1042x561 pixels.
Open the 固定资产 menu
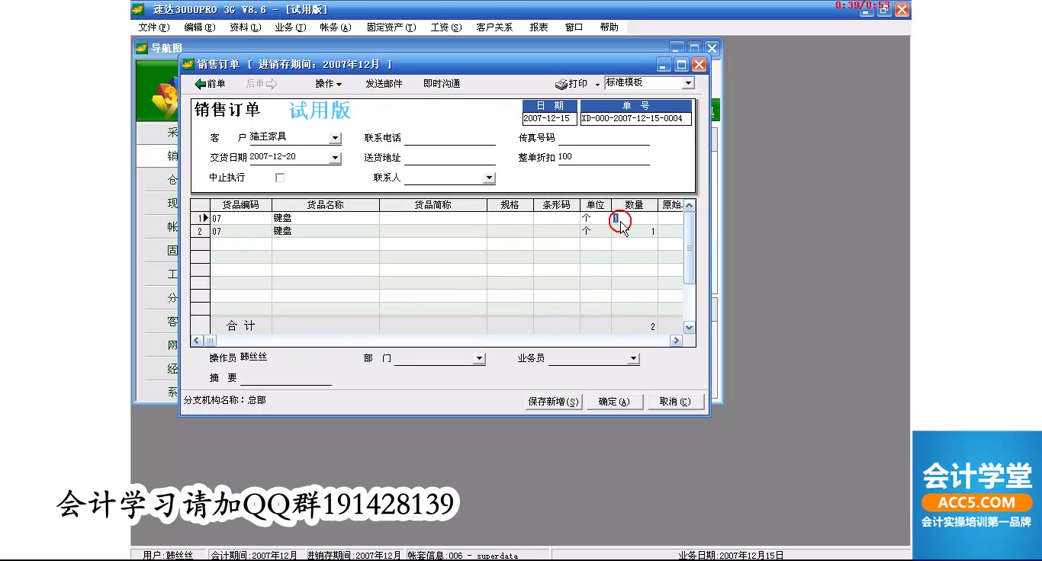(x=391, y=27)
